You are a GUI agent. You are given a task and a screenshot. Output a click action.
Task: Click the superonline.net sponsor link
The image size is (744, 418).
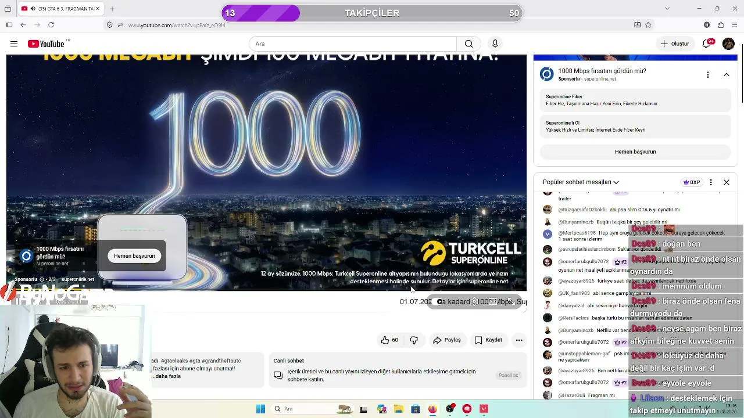click(x=600, y=79)
